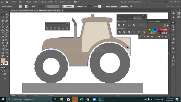Click Minus Back pathfinder icon
Image resolution: width=181 pixels, height=102 pixels.
[144, 32]
